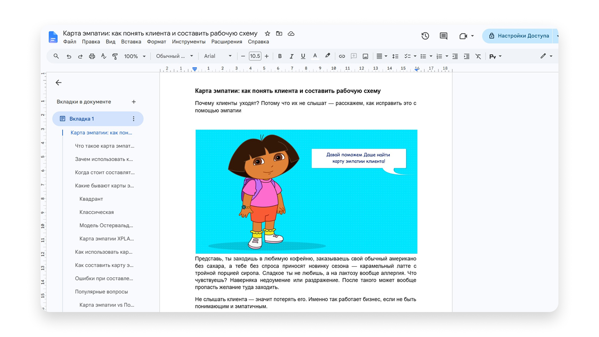Image resolution: width=599 pixels, height=337 pixels.
Task: Click the left indent ruler marker
Action: (x=194, y=69)
